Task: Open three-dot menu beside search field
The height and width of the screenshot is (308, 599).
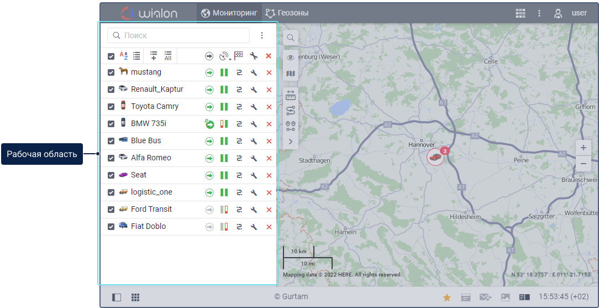Action: coord(262,35)
